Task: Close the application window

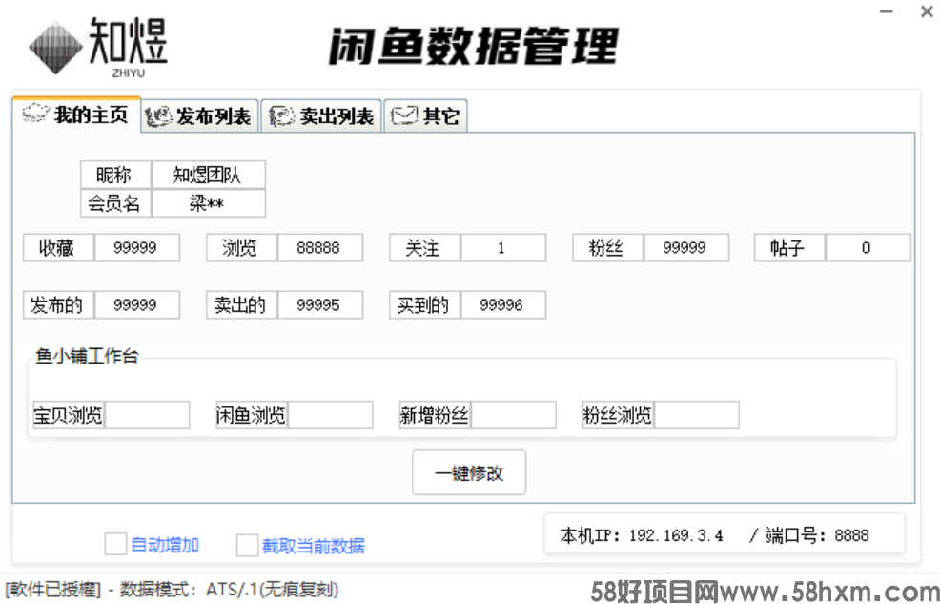Action: click(927, 11)
